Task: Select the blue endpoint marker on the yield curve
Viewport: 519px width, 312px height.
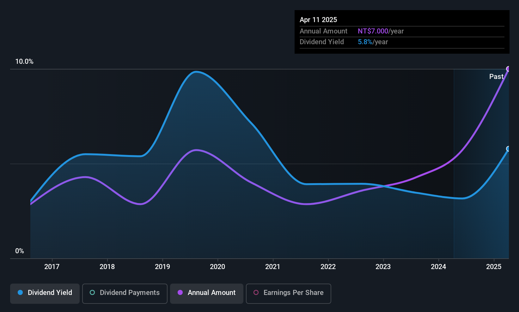Action: (x=509, y=148)
